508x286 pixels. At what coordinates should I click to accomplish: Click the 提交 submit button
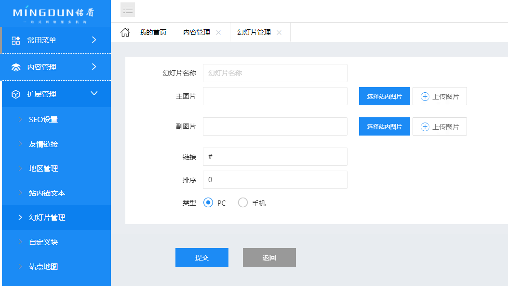(x=201, y=258)
